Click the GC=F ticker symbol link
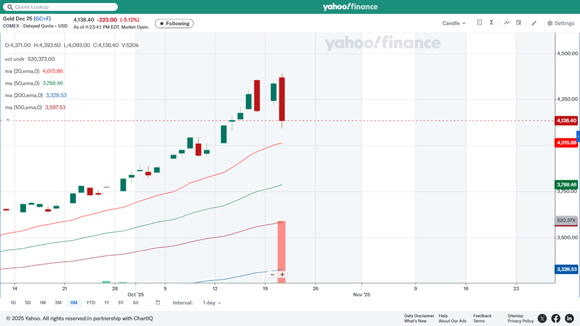This screenshot has width=580, height=326. (42, 19)
